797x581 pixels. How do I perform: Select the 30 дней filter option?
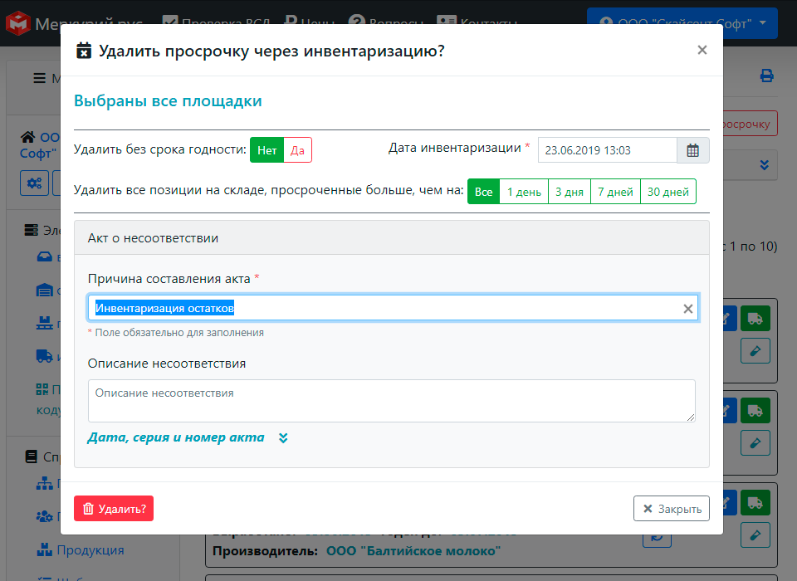click(667, 191)
